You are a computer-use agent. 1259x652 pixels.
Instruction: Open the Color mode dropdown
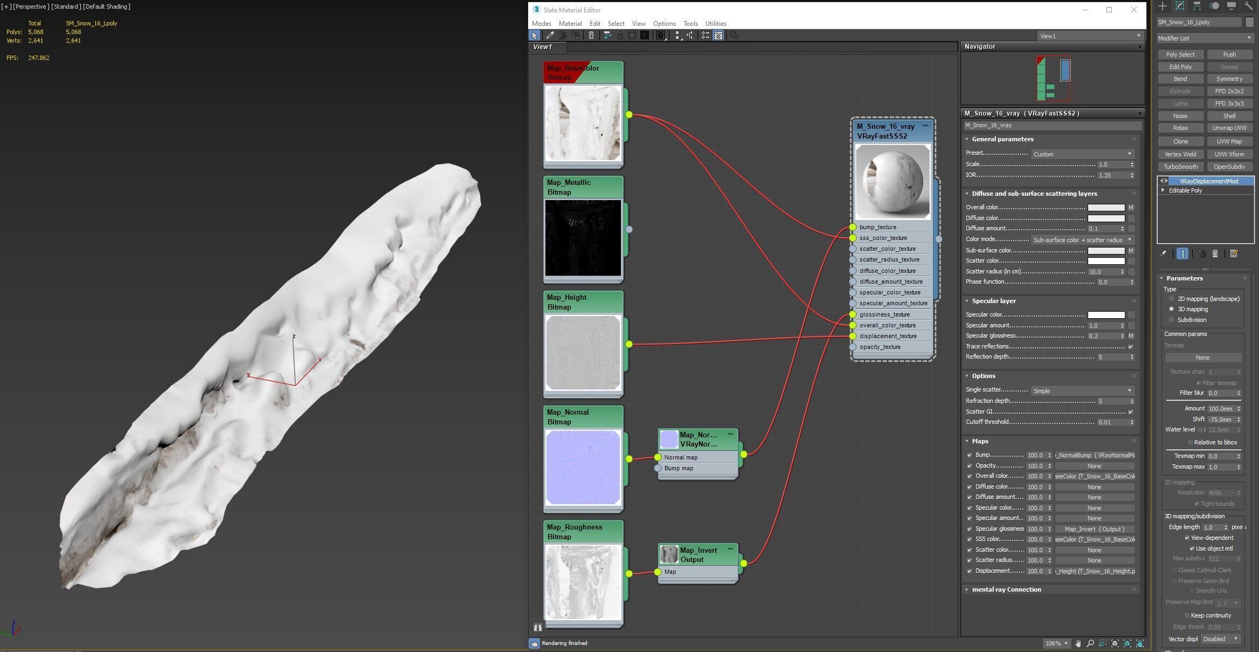(1082, 240)
